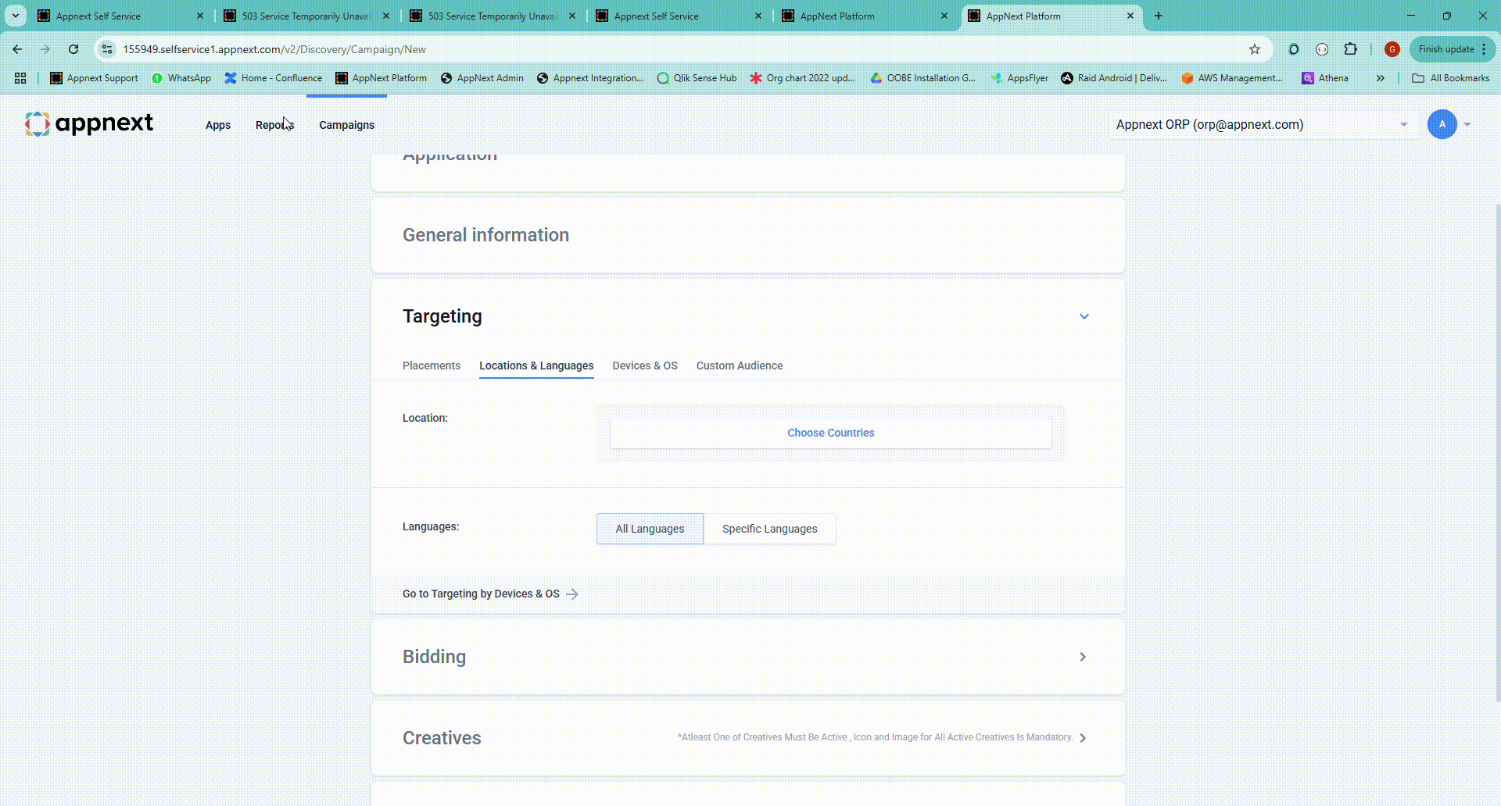Bookmark this page with the star icon
The height and width of the screenshot is (806, 1501).
click(1255, 49)
